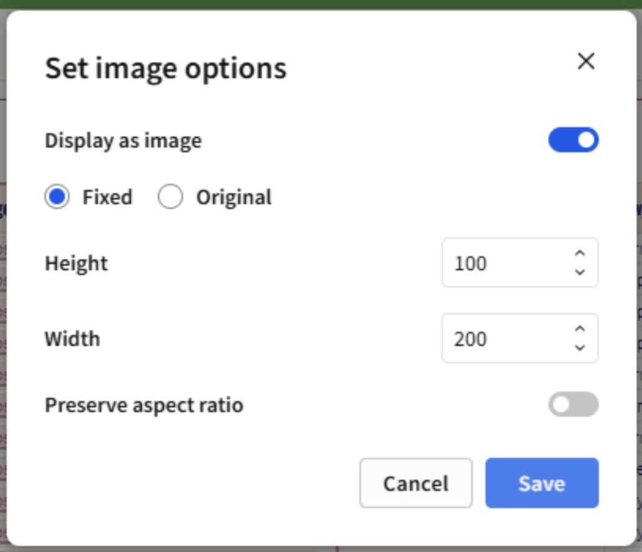Increase Height using the up arrow
642x552 pixels.
580,254
